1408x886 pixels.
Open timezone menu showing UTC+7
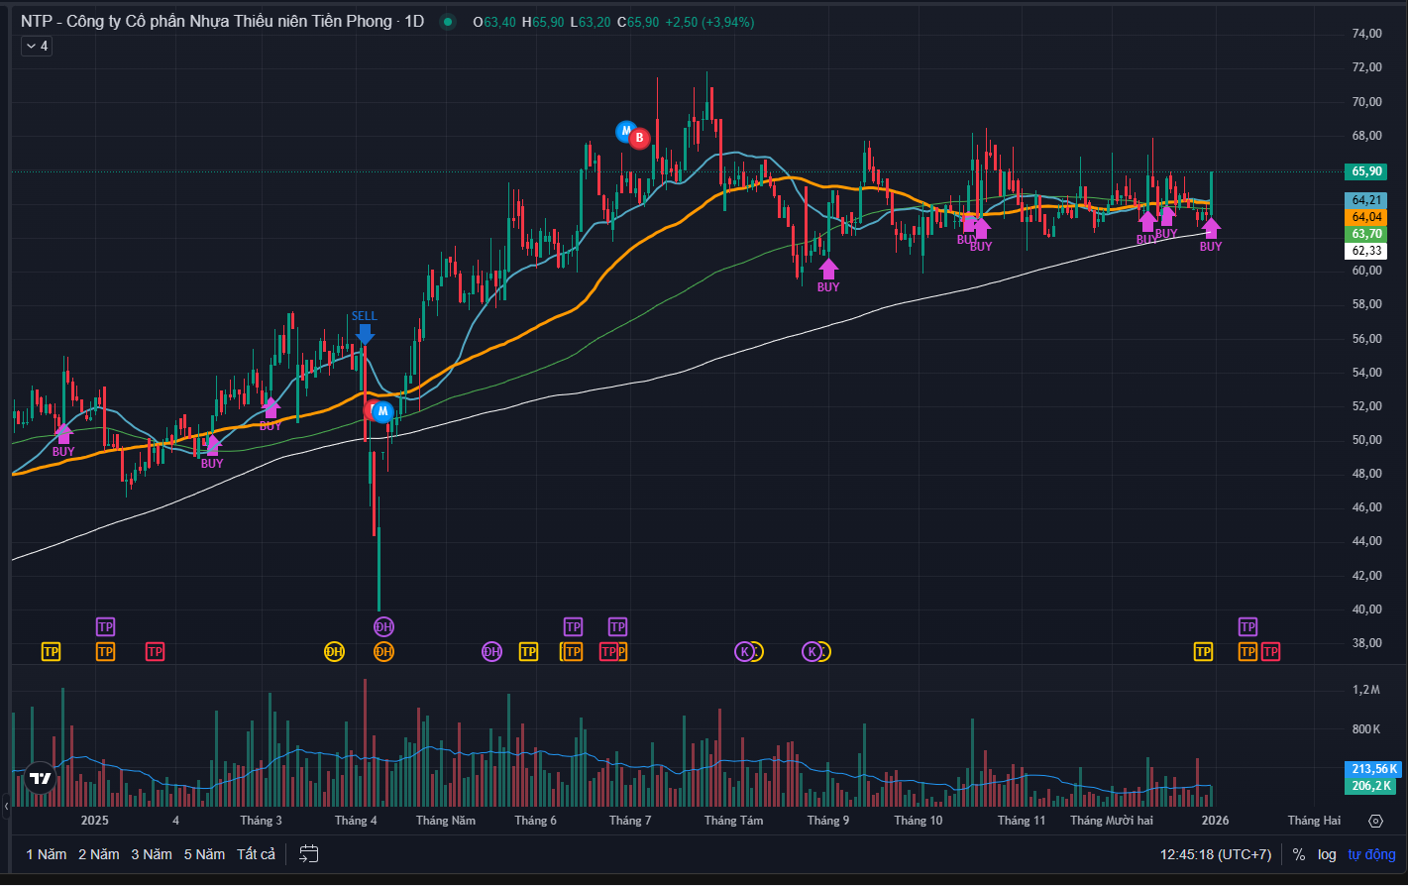[1215, 854]
